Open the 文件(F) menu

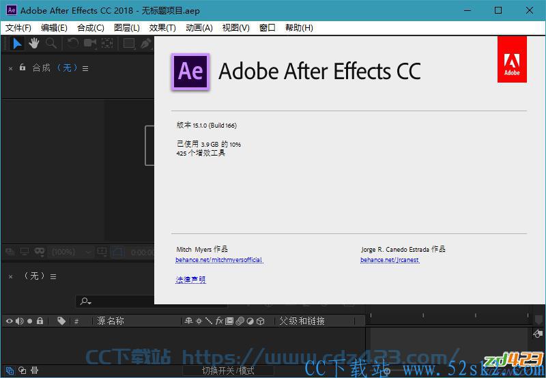18,28
